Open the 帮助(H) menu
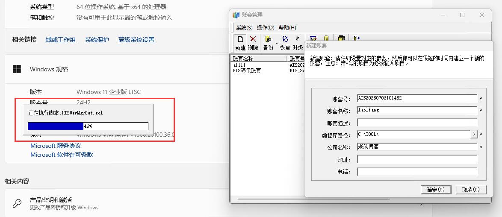Viewport: 502px width, 217px height. click(287, 27)
